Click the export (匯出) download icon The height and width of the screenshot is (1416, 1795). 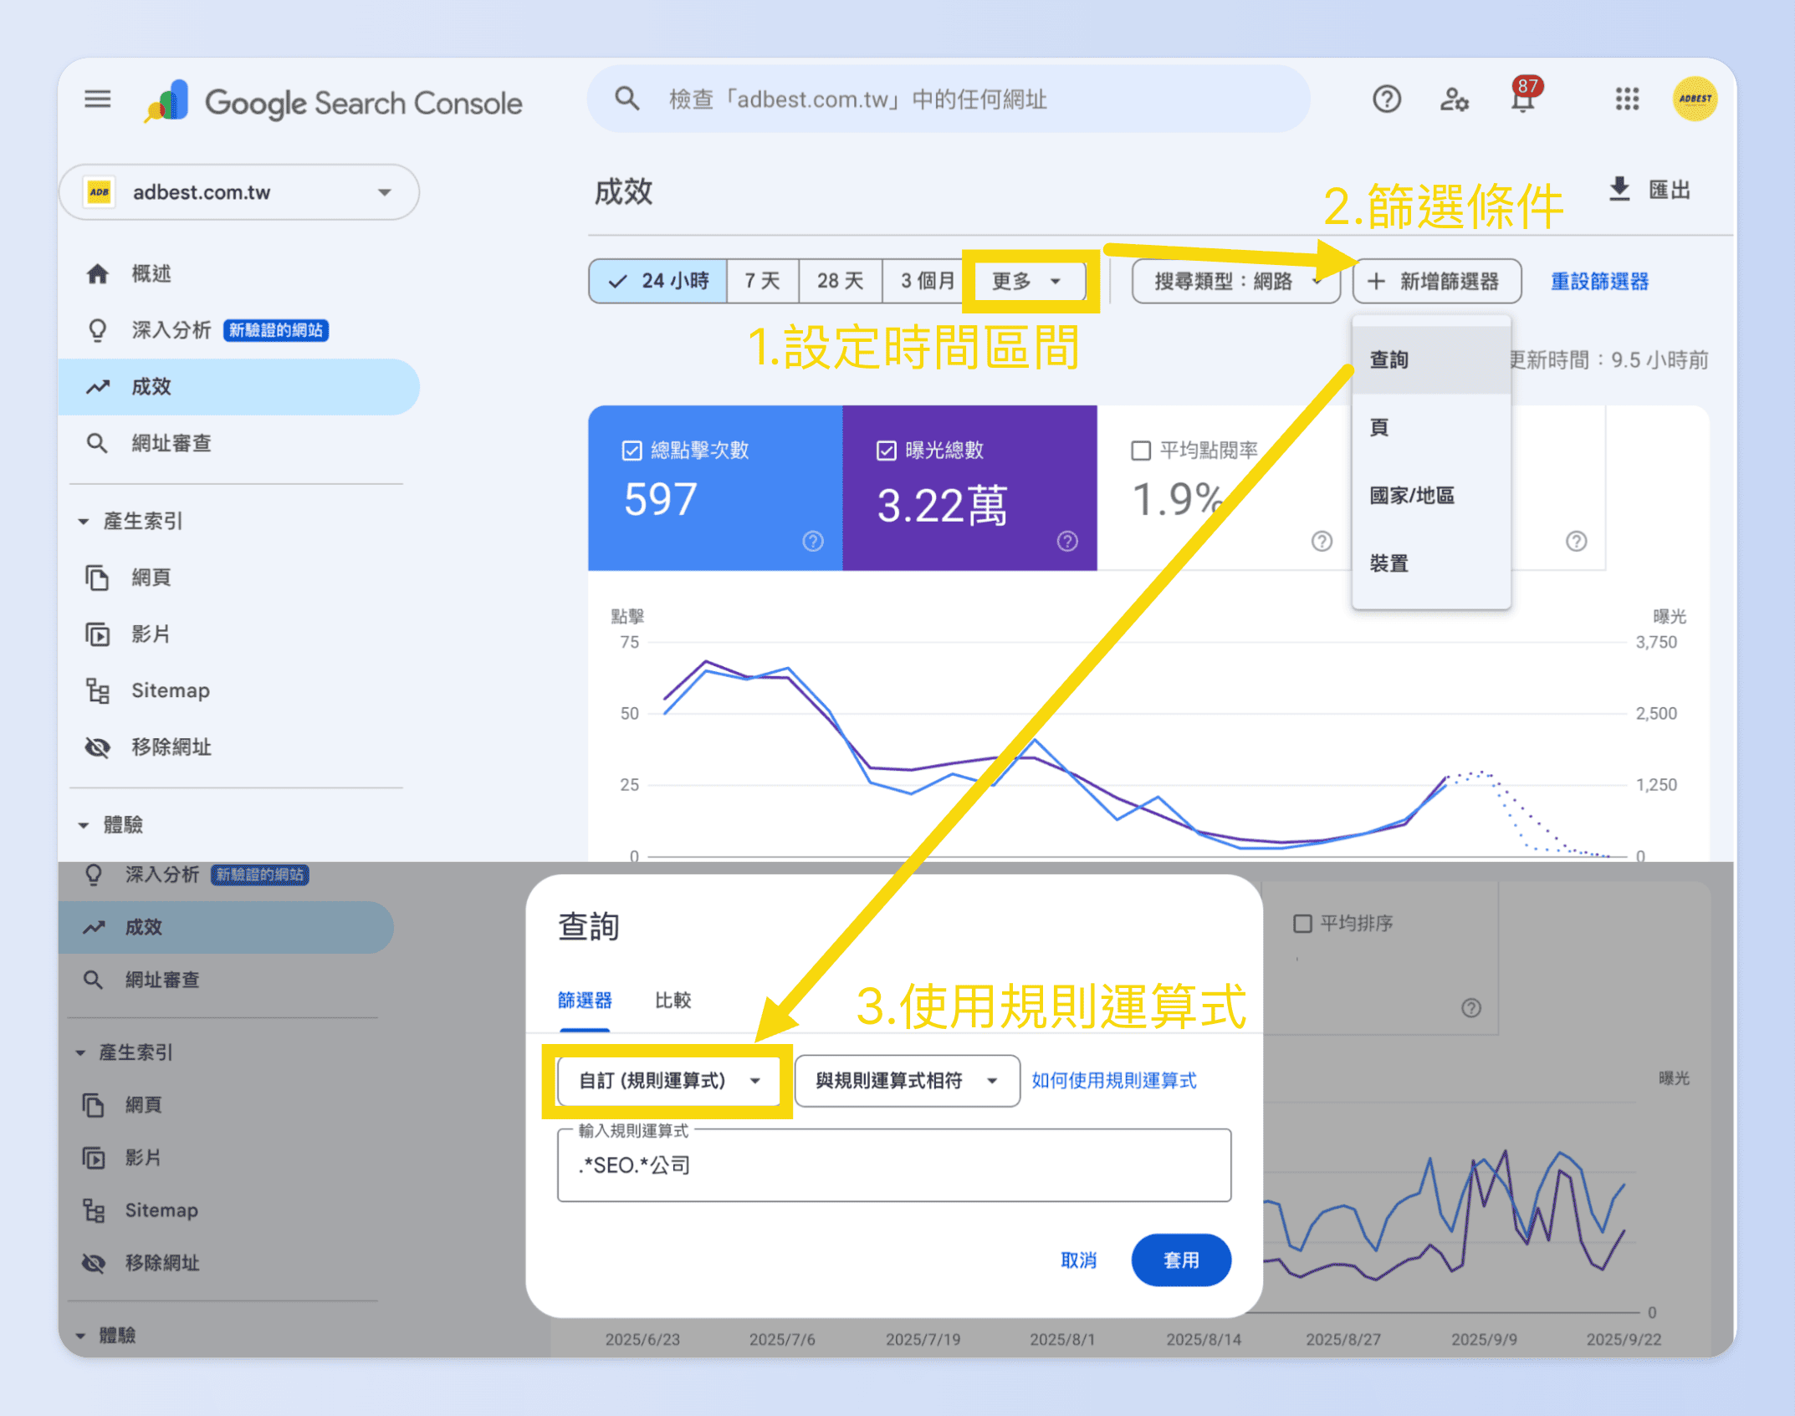click(1619, 190)
